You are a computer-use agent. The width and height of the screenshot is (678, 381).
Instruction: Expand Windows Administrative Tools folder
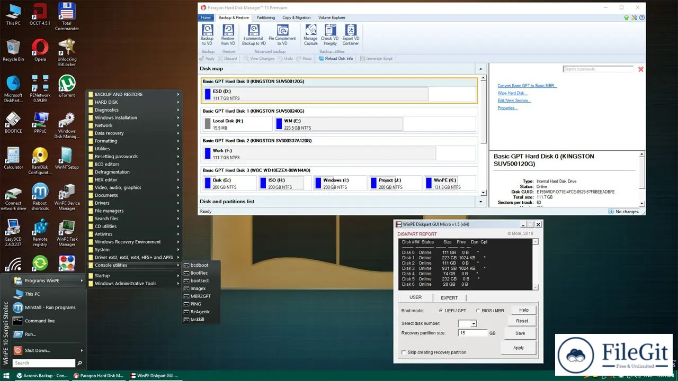(134, 283)
